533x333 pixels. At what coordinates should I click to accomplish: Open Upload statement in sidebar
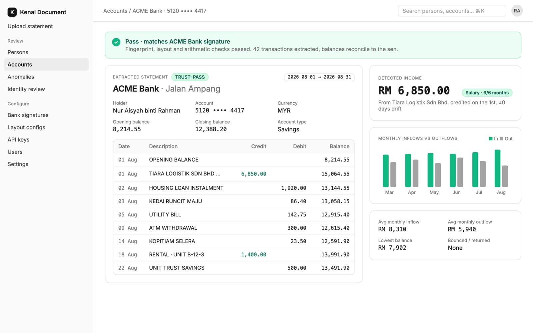pyautogui.click(x=30, y=26)
